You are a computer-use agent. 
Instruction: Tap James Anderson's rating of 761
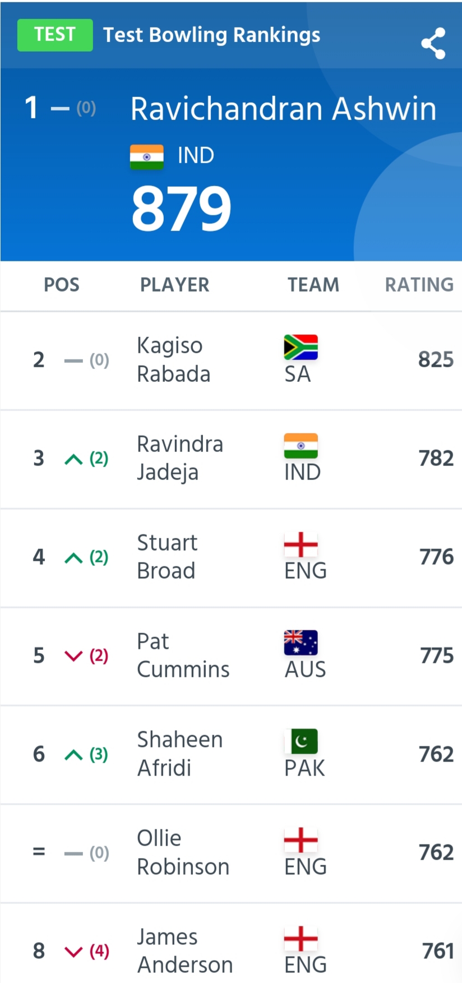pyautogui.click(x=438, y=951)
